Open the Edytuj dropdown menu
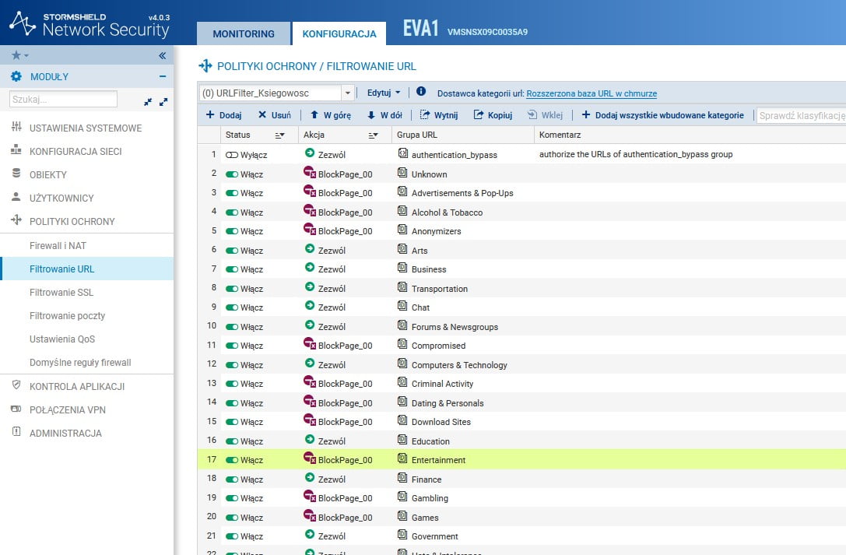The height and width of the screenshot is (555, 846). click(384, 93)
